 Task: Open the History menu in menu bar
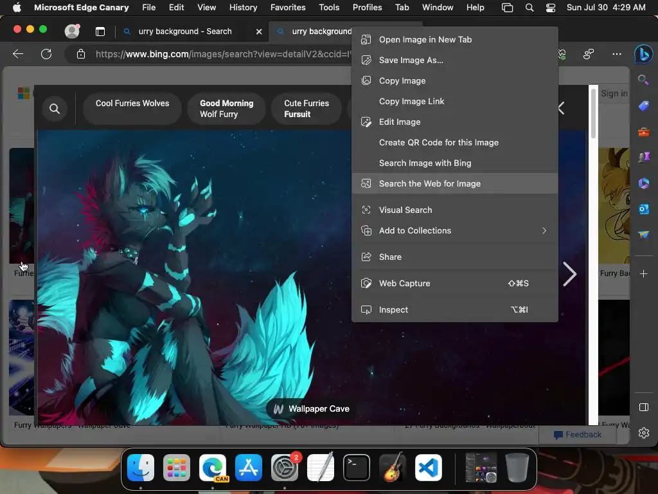[243, 7]
